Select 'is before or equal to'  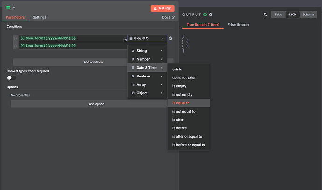pos(189,145)
